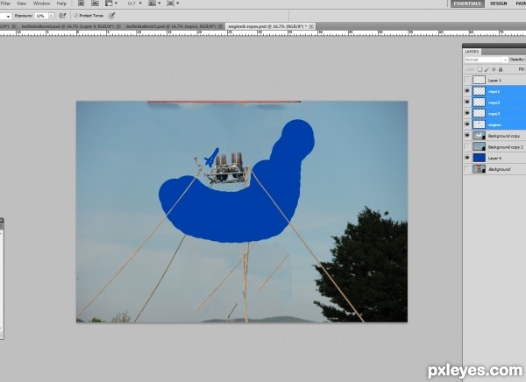Click the 'Layer 1' layer name
This screenshot has width=526, height=382.
494,81
